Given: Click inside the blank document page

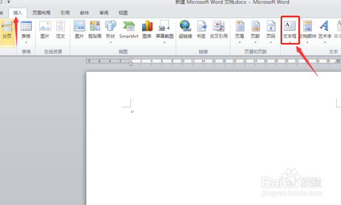Looking at the screenshot, I should coord(214,138).
